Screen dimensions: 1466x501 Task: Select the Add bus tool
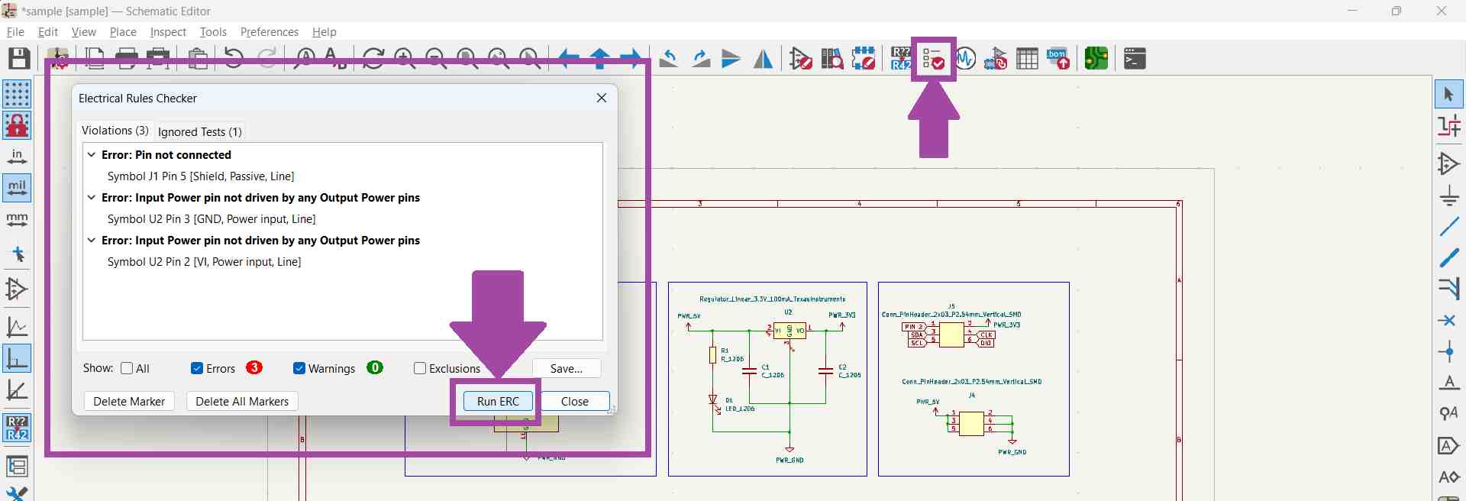click(x=1449, y=258)
